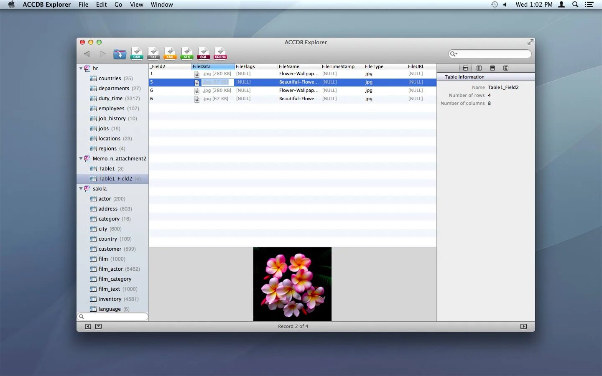Image resolution: width=602 pixels, height=376 pixels.
Task: Toggle left sidebar with bottom-left panel icon
Action: point(88,326)
